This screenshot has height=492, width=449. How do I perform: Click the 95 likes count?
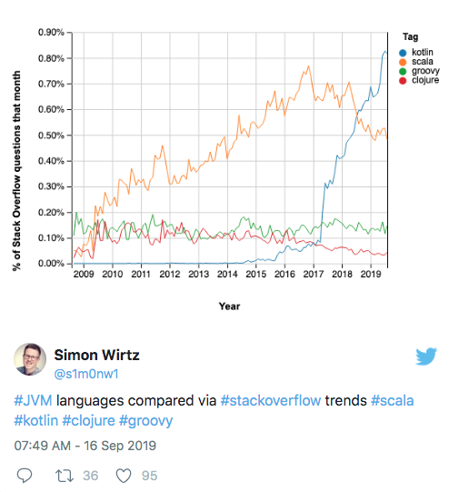[149, 476]
